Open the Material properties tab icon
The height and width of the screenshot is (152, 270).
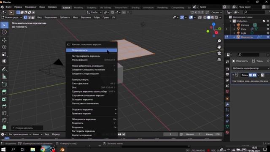pyautogui.click(x=227, y=132)
